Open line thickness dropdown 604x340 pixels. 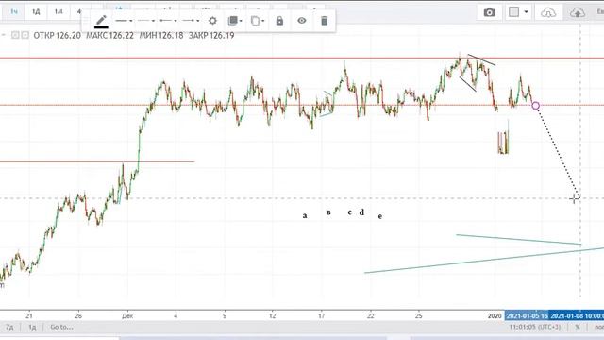(124, 21)
